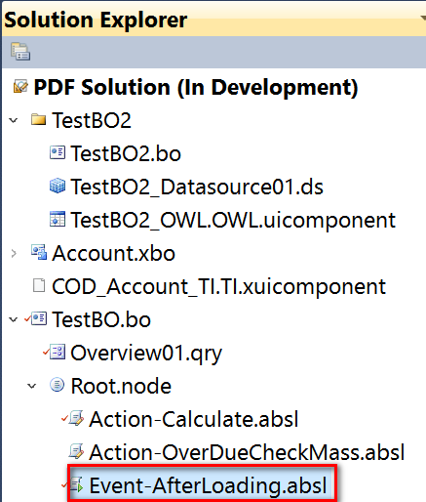This screenshot has height=502, width=426.
Task: Click the data source cube icon for TestBO2_Datasource01.ds
Action: click(x=58, y=186)
